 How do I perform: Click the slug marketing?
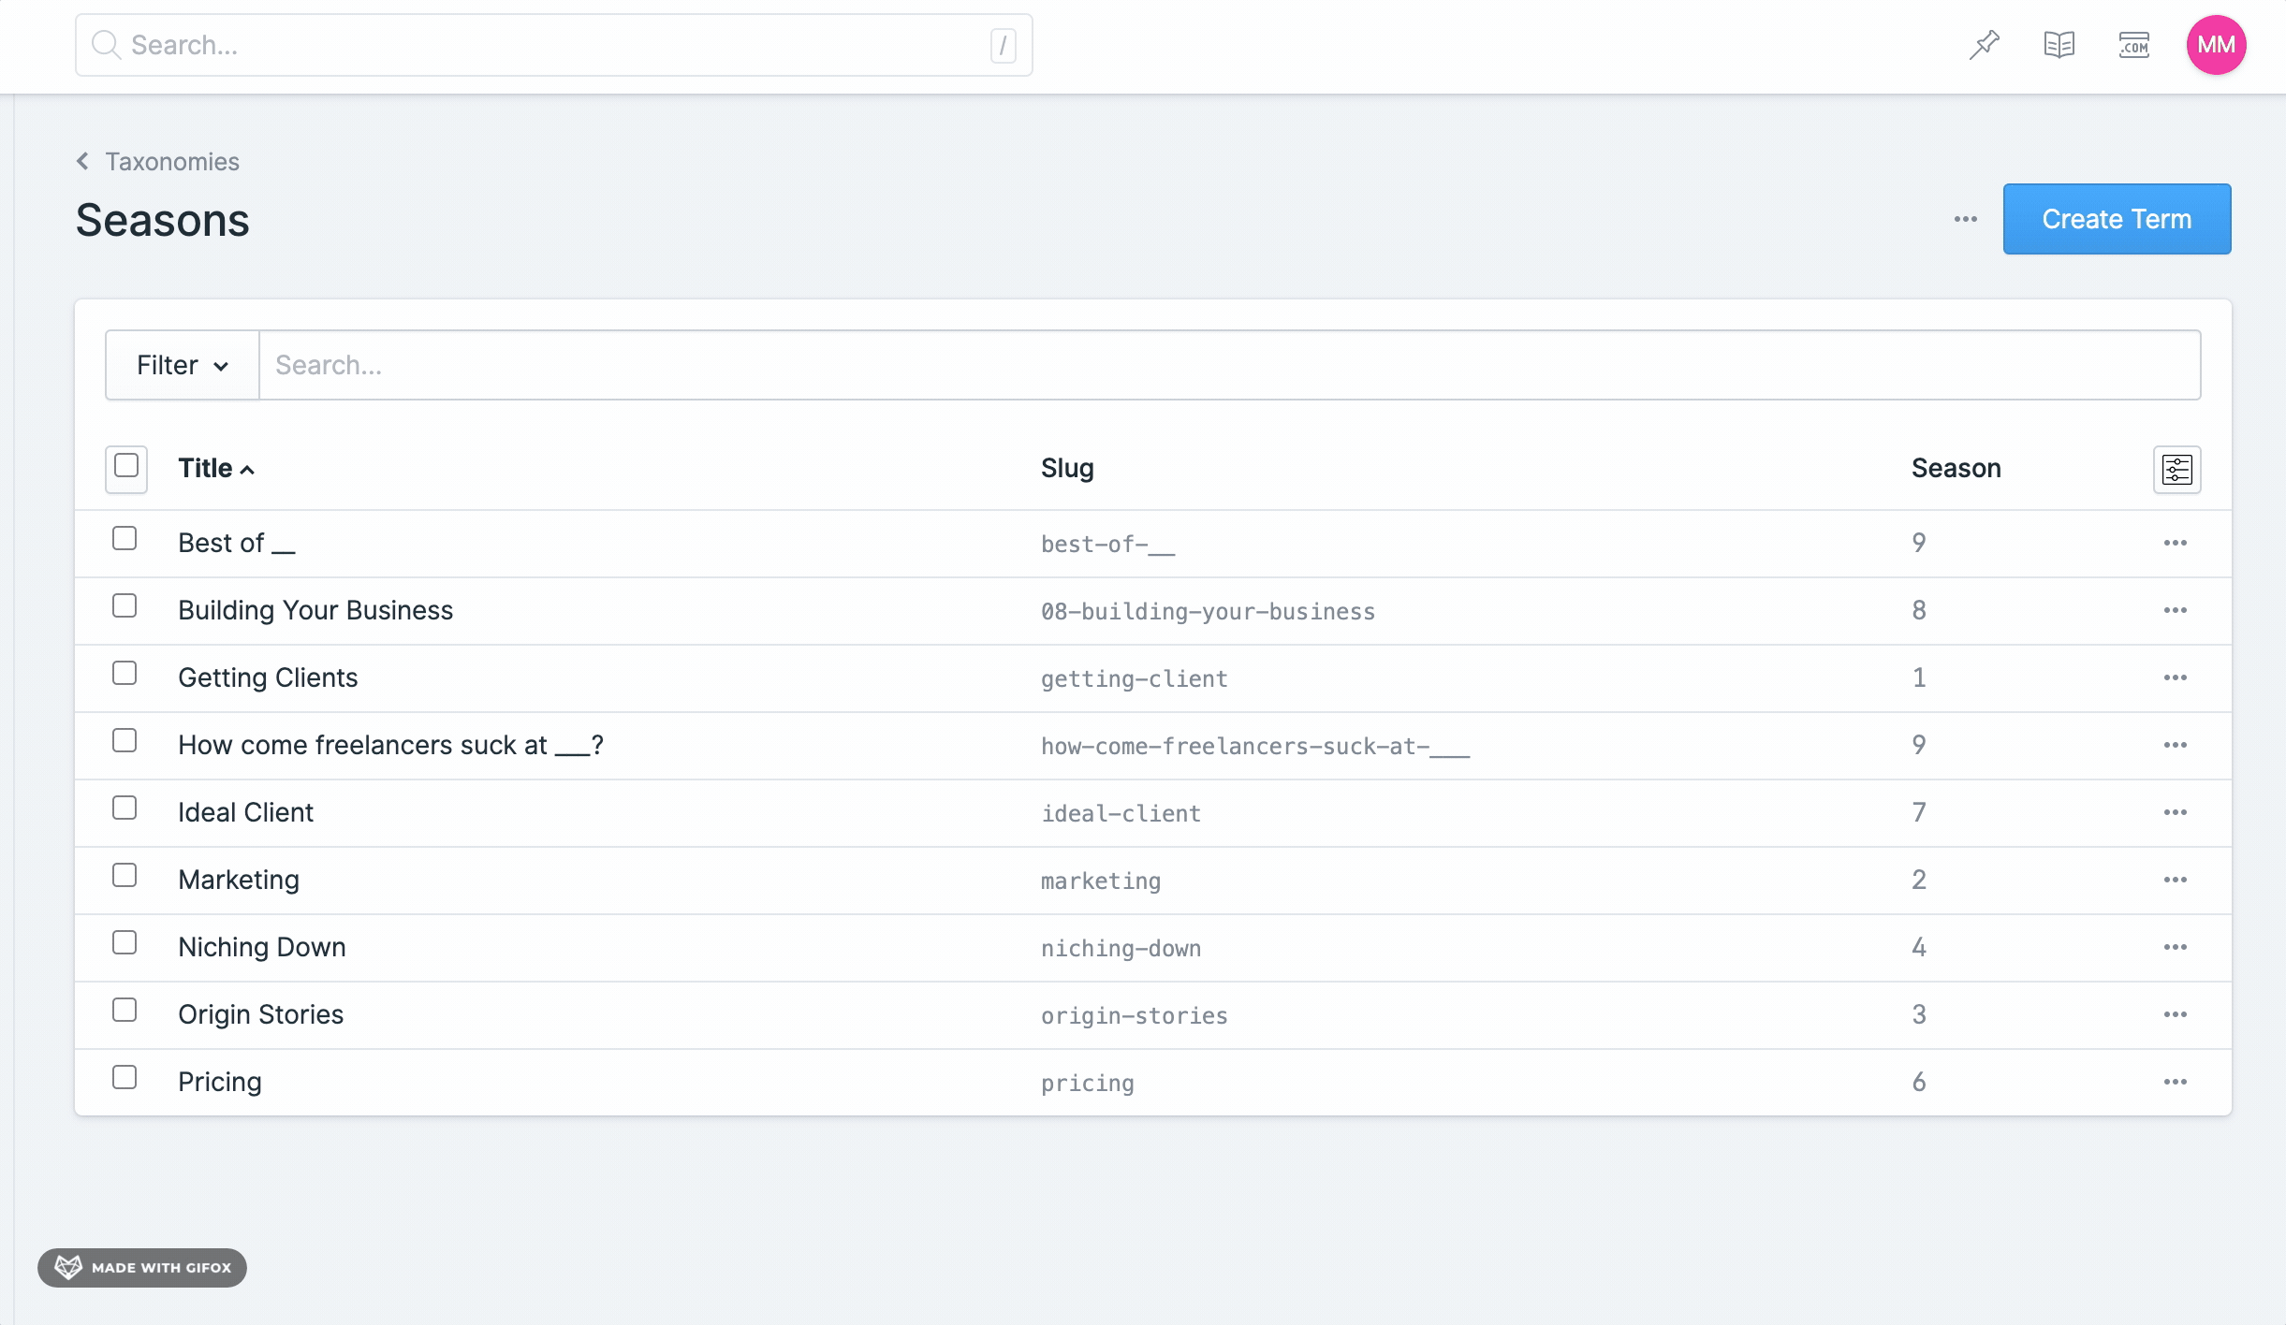pos(1101,881)
